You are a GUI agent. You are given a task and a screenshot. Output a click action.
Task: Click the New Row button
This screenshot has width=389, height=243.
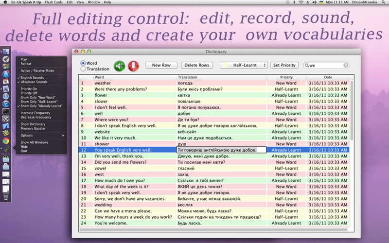(161, 65)
